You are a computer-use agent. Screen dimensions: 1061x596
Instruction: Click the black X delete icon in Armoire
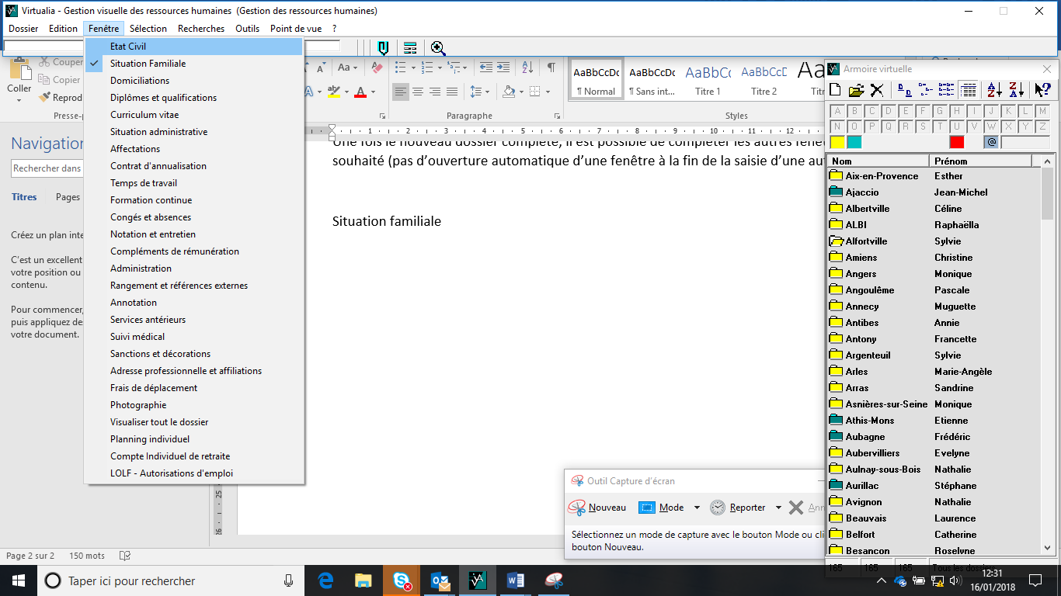pos(877,90)
